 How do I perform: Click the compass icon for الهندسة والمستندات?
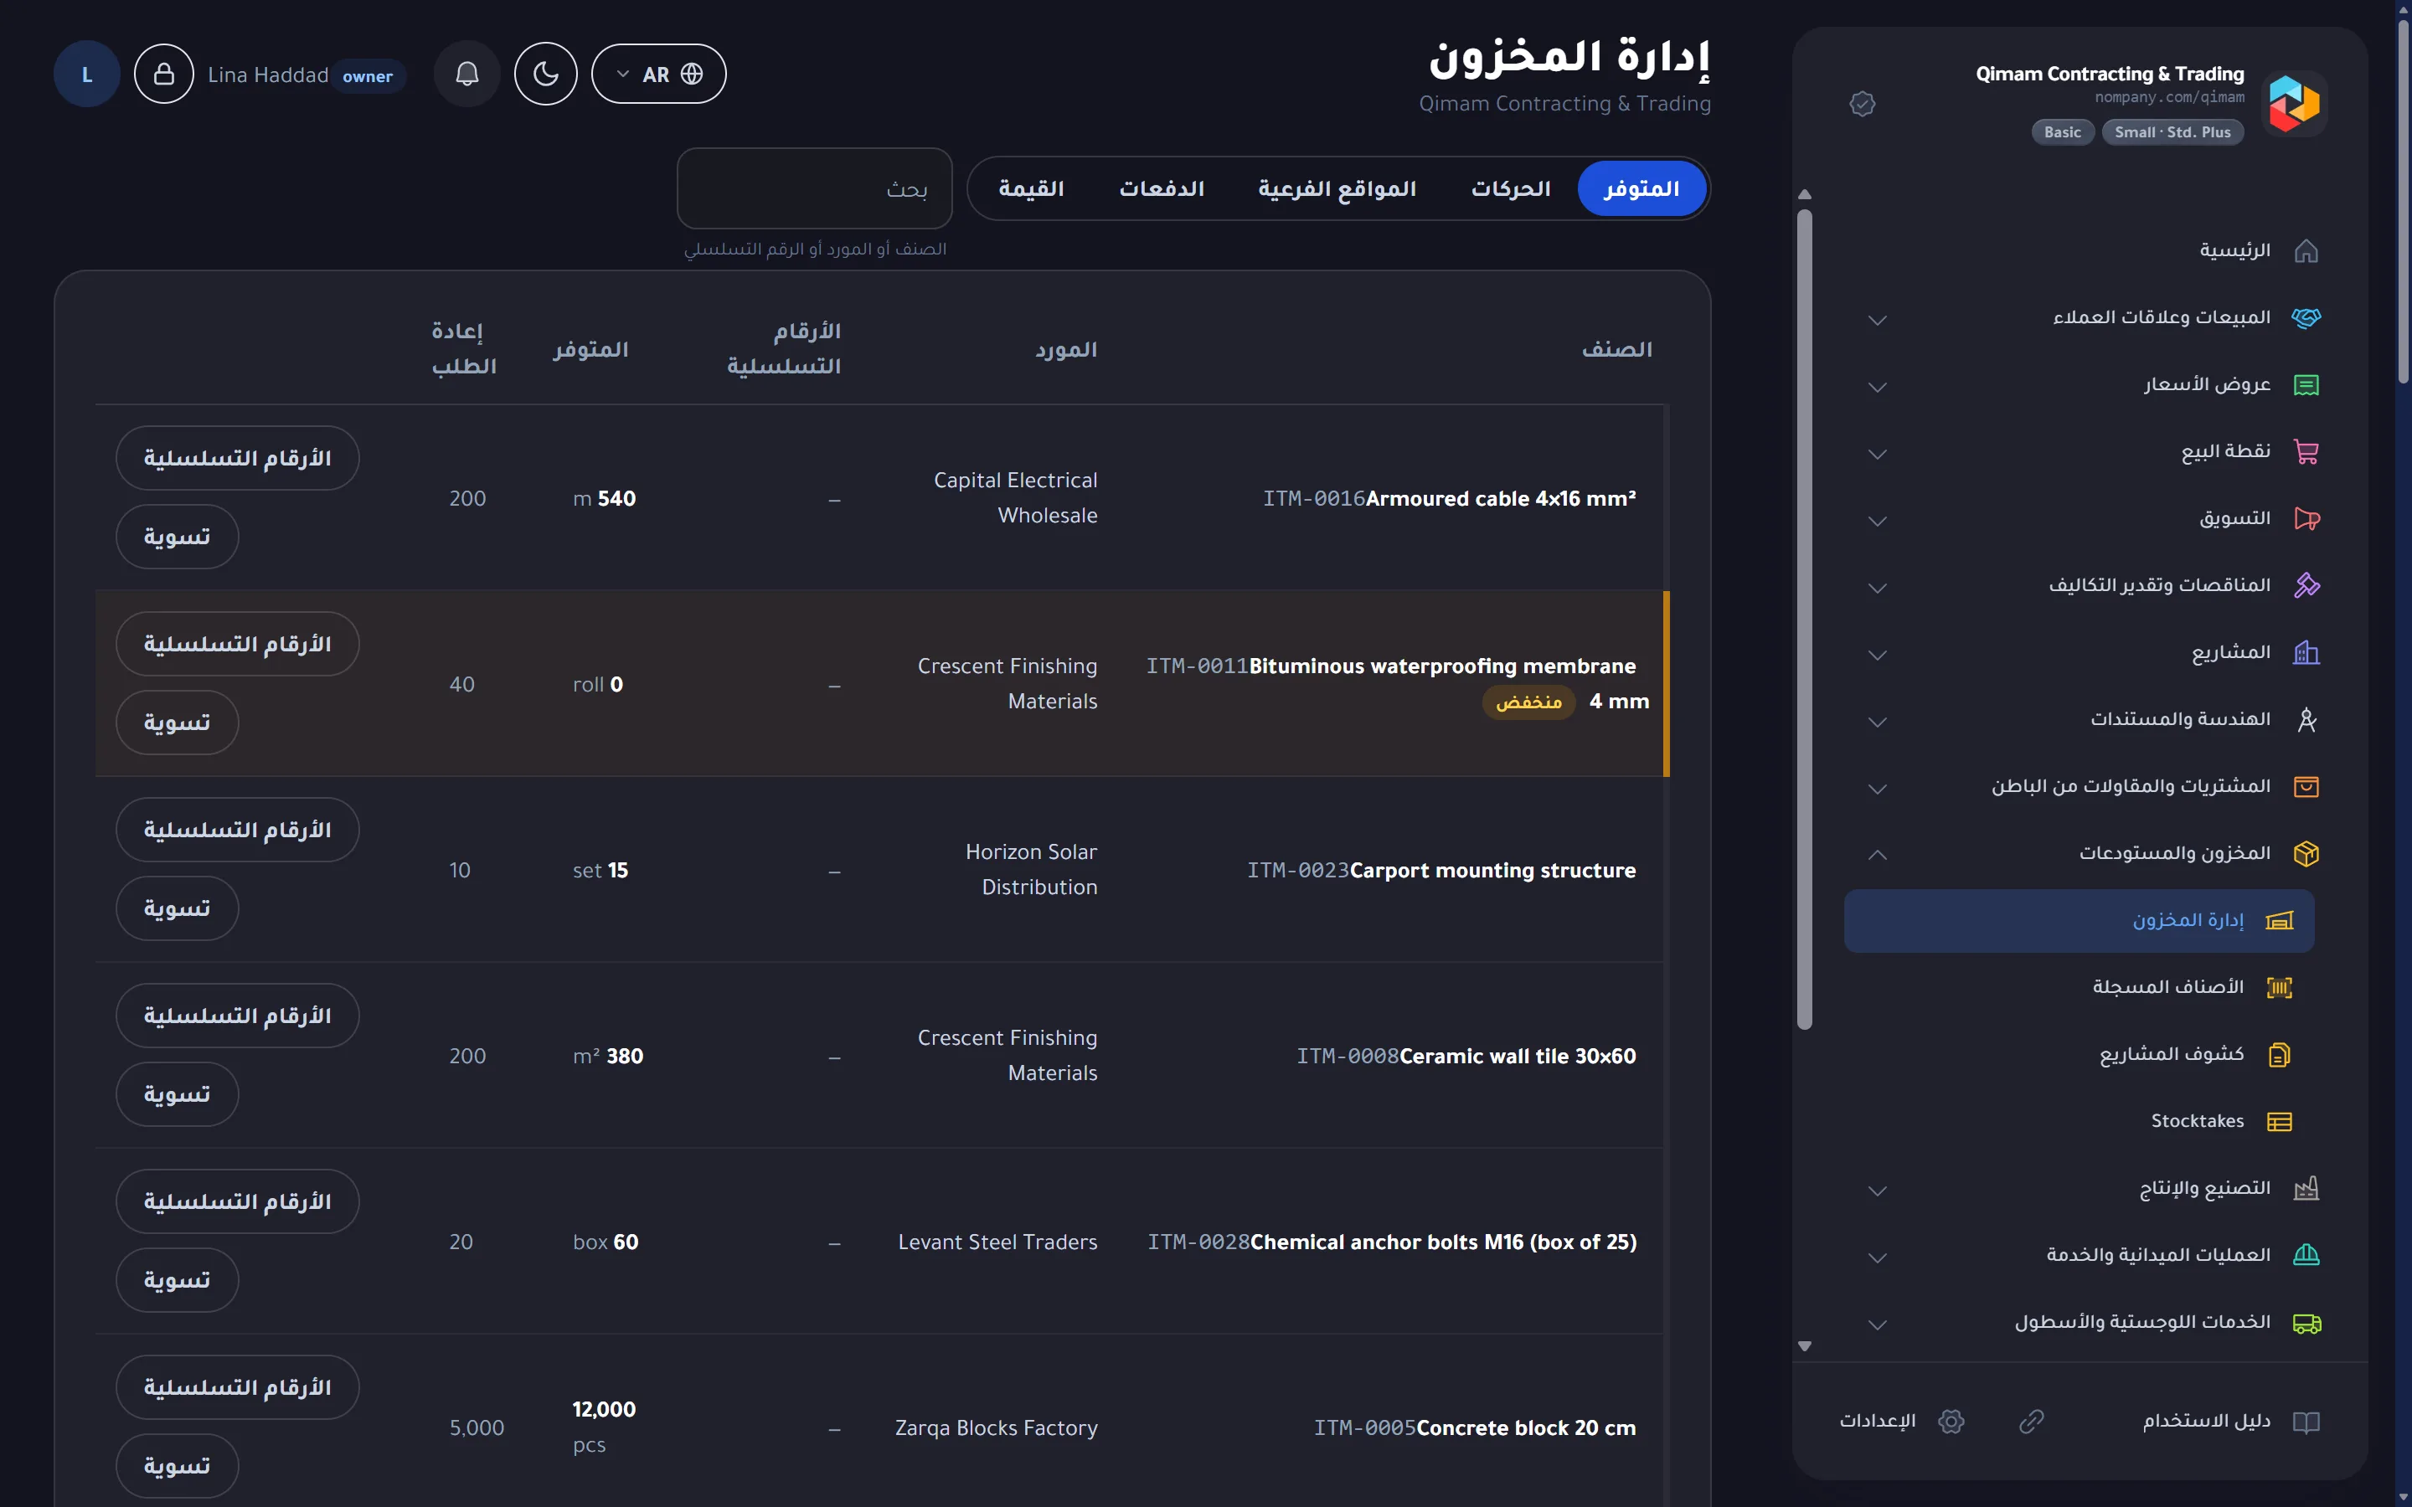coord(2306,720)
